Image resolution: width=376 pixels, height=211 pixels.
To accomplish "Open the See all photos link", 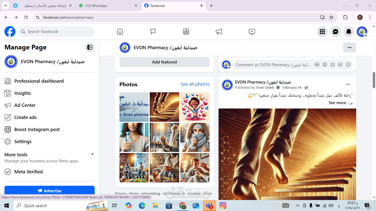I will [195, 84].
